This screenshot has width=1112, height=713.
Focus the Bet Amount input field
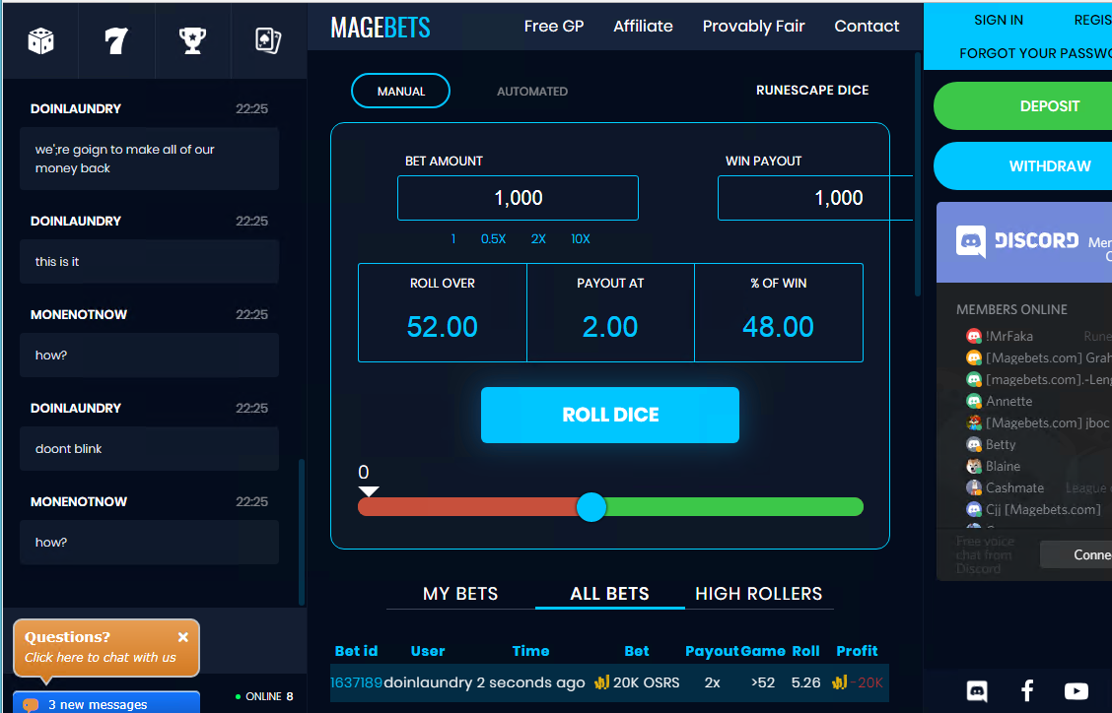(x=518, y=198)
